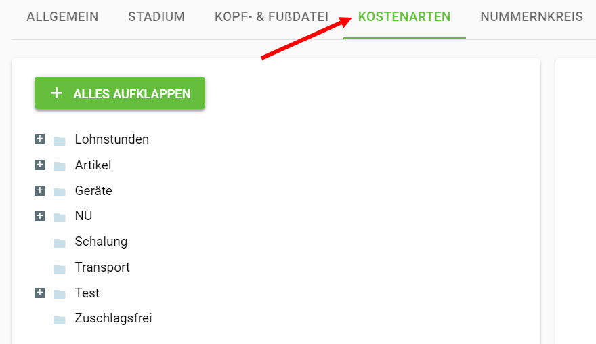The image size is (596, 344).
Task: Switch to the Allgemein tab
Action: tap(62, 17)
